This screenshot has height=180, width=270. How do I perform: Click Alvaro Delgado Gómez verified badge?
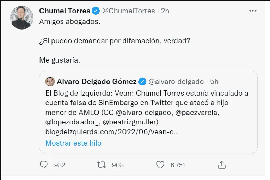(142, 82)
